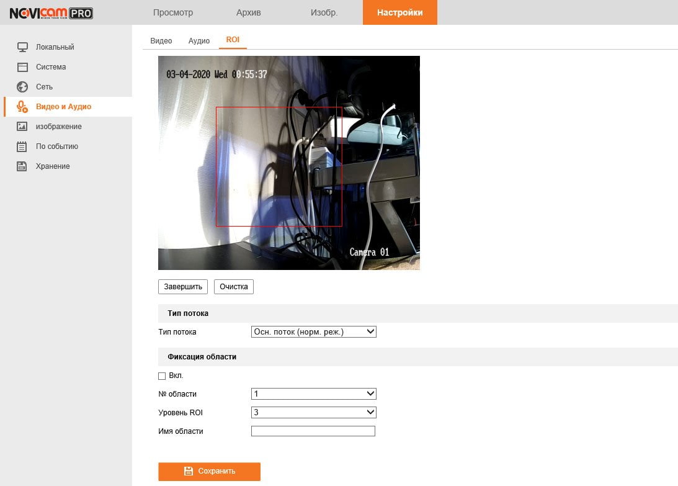Click the По событию calendar icon
The height and width of the screenshot is (486, 678).
22,146
